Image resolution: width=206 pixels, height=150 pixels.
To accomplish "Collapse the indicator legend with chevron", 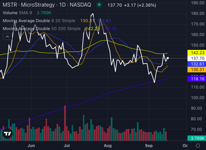I will 7,37.
